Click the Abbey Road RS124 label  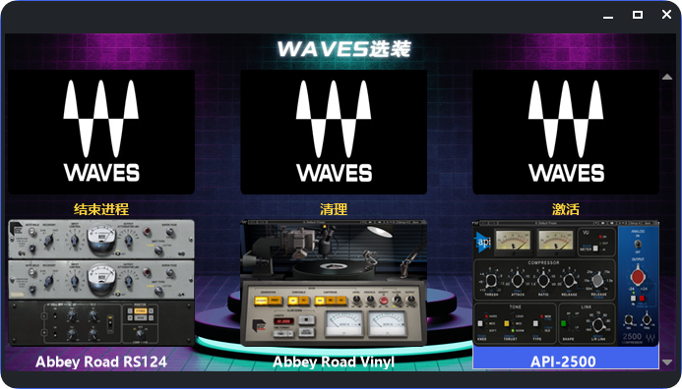pos(101,361)
